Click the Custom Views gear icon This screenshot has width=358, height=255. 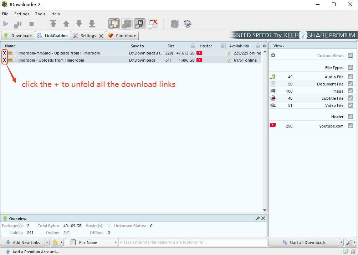tap(273, 56)
